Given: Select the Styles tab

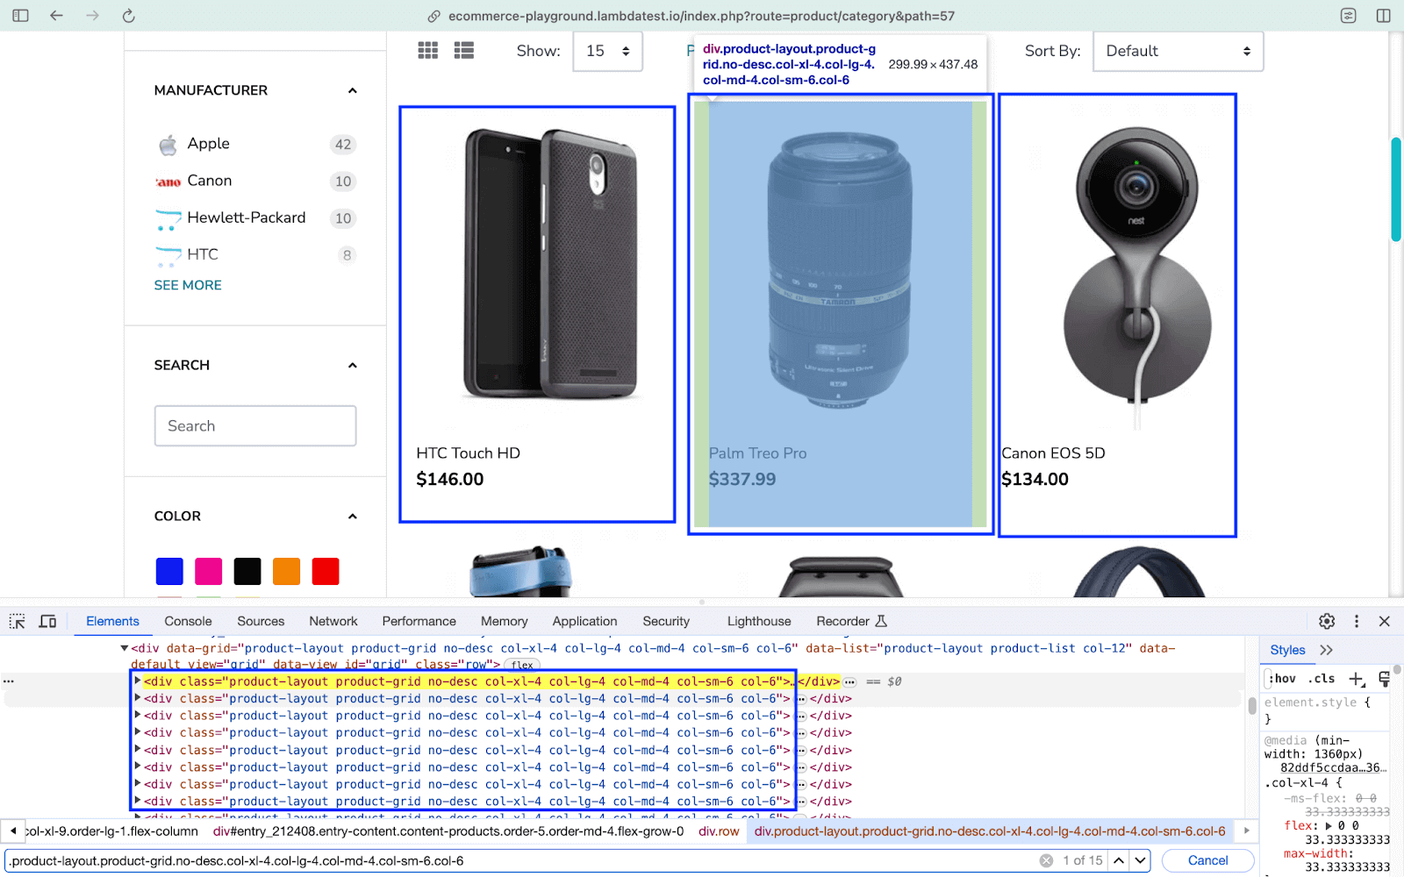Looking at the screenshot, I should point(1287,650).
